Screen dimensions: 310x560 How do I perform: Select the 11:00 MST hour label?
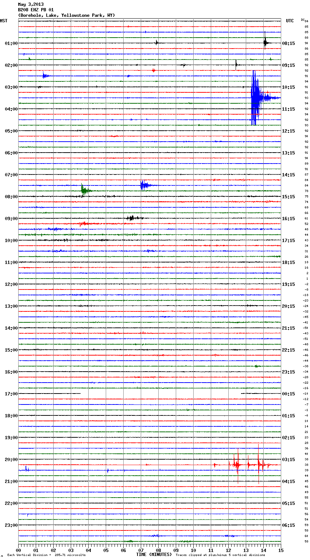click(11, 262)
